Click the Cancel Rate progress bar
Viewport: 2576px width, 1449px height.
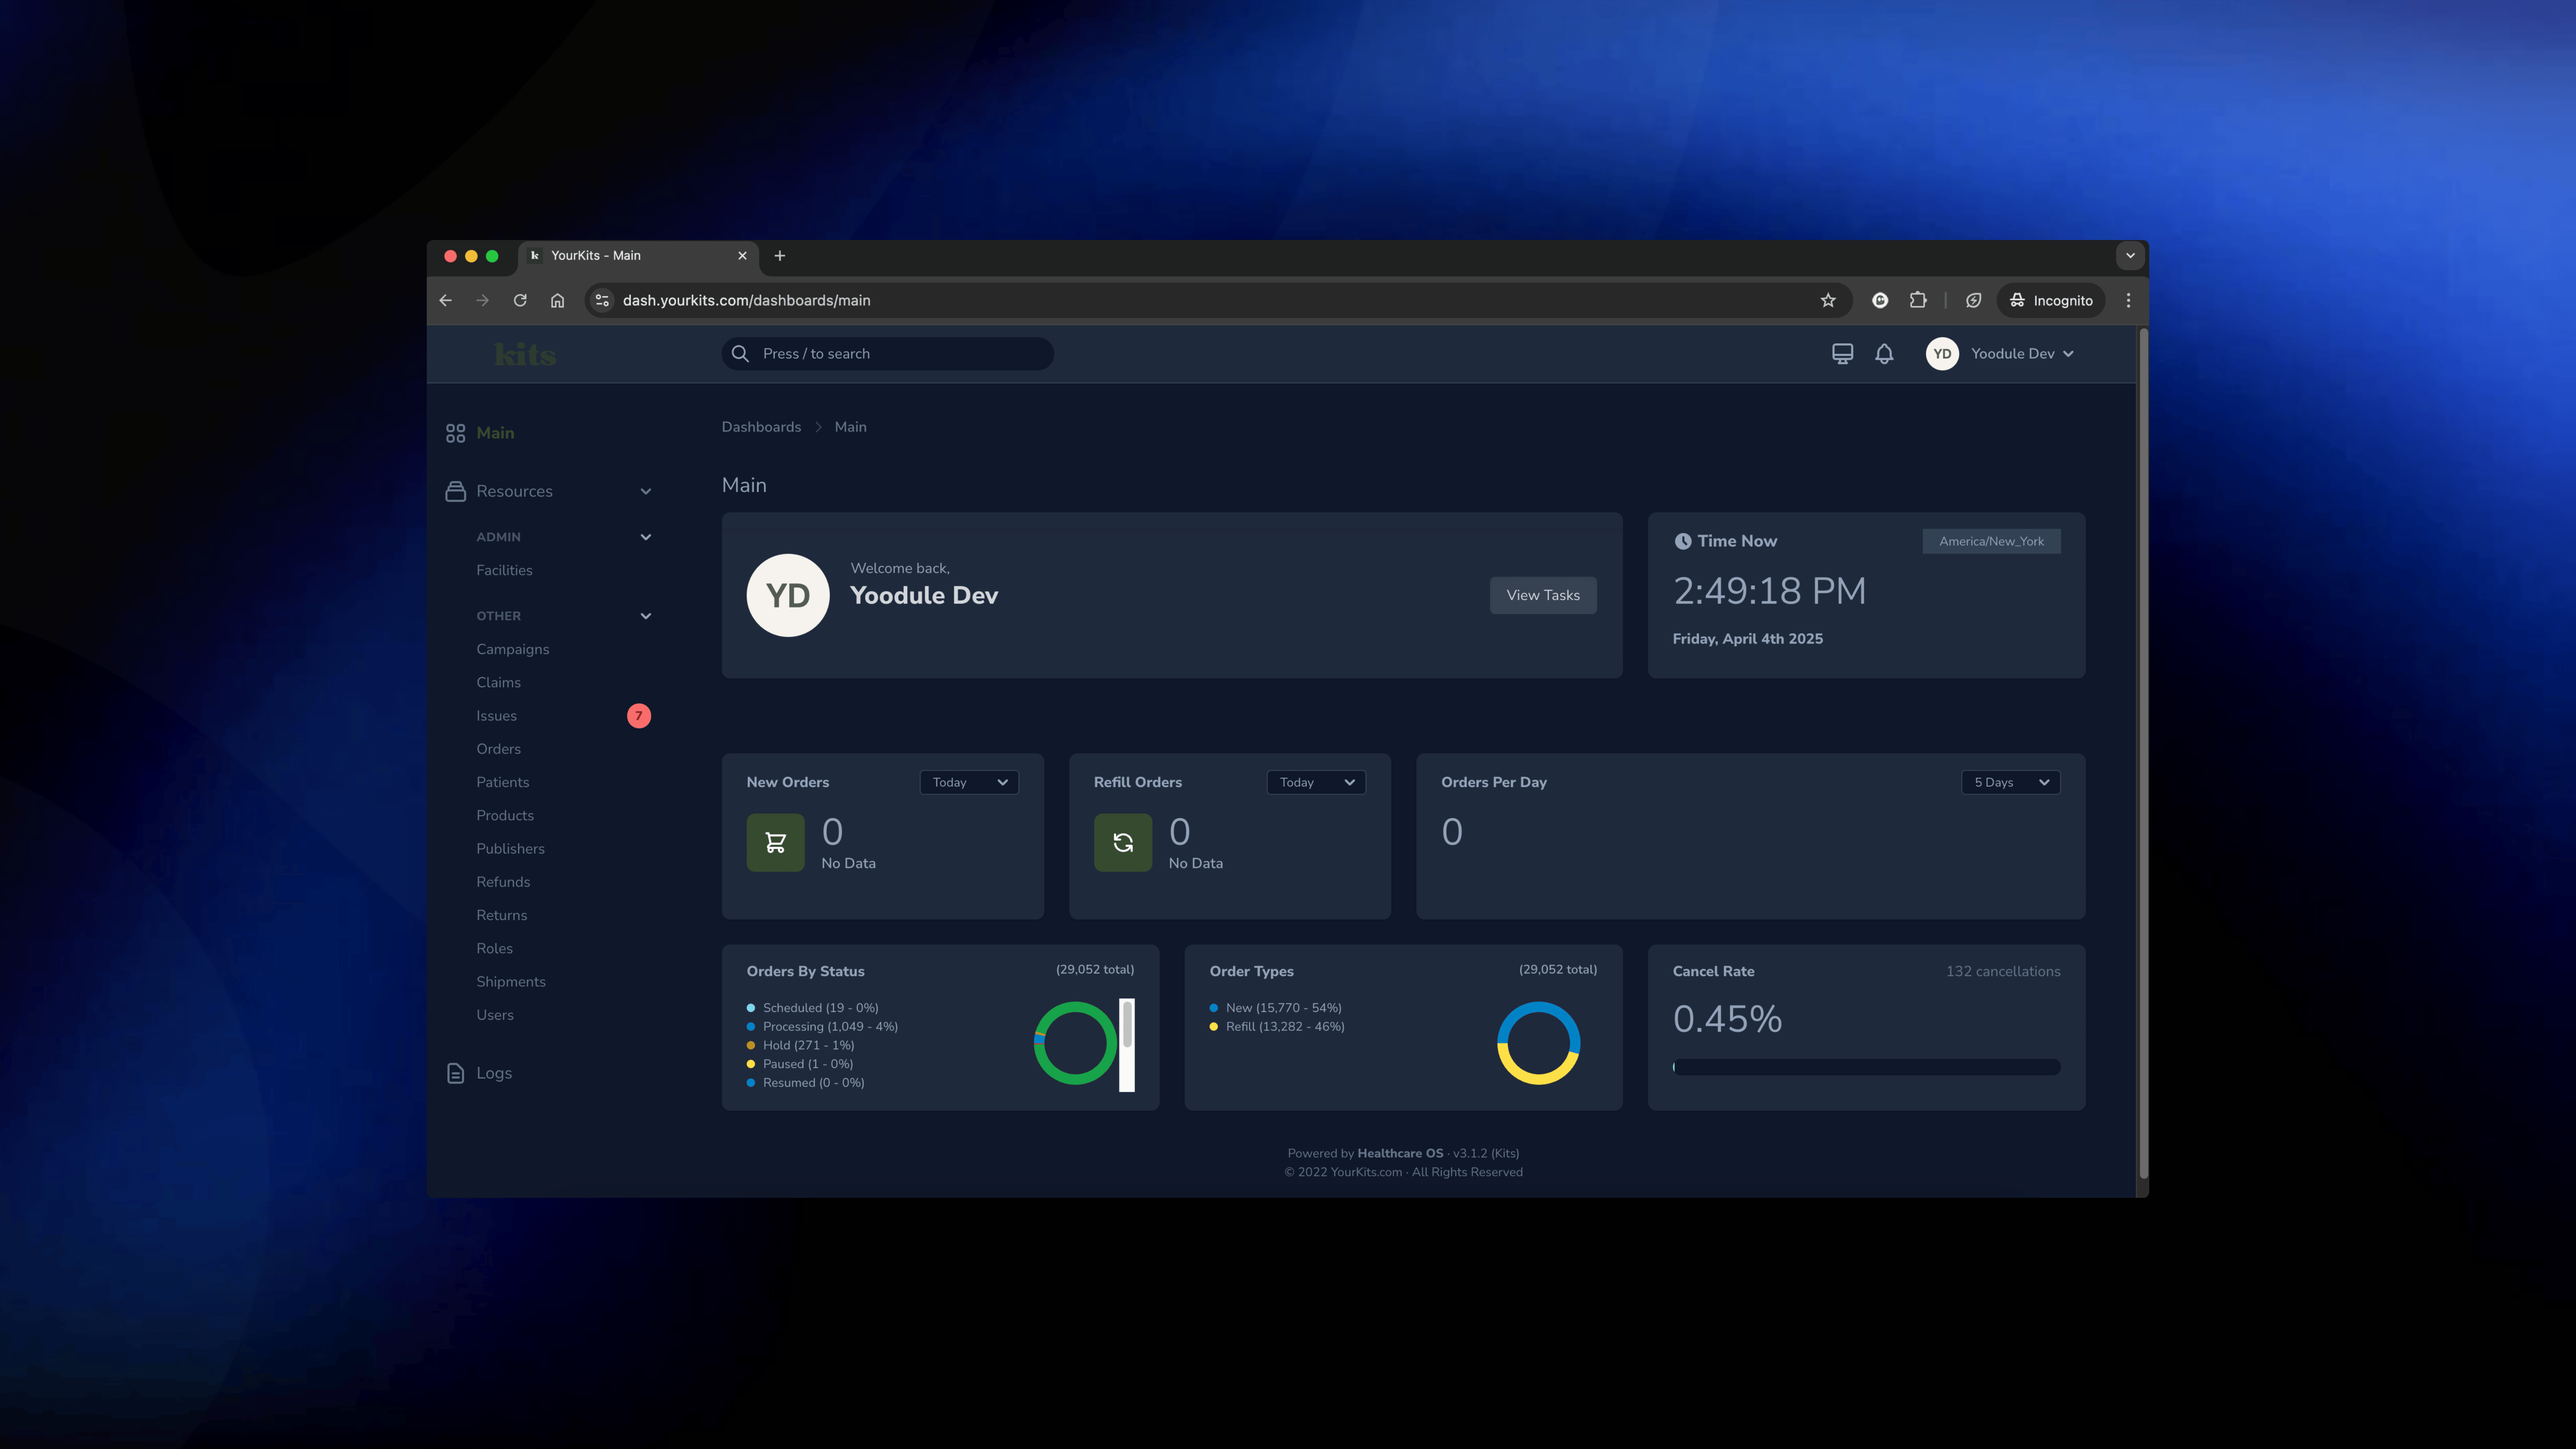(x=1866, y=1067)
